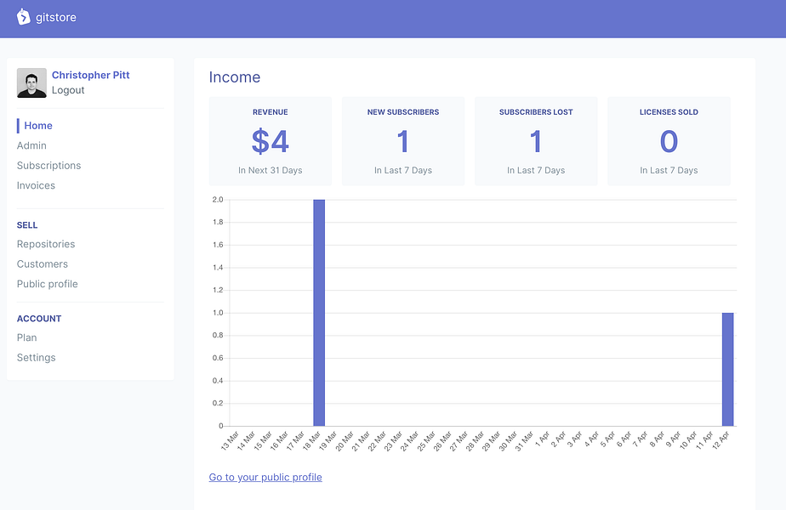Click the 12 Apr bar in chart
The width and height of the screenshot is (786, 510).
point(727,369)
